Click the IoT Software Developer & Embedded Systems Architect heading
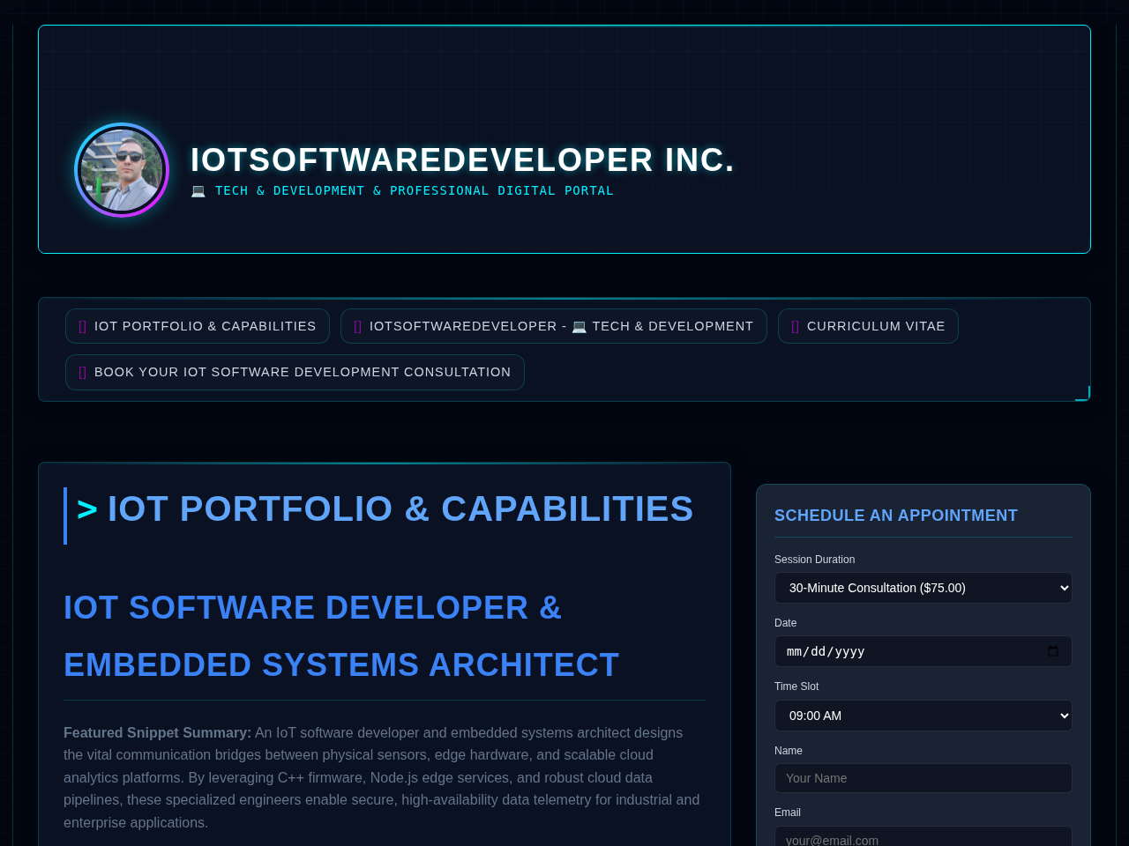Image resolution: width=1129 pixels, height=846 pixels. 341,636
